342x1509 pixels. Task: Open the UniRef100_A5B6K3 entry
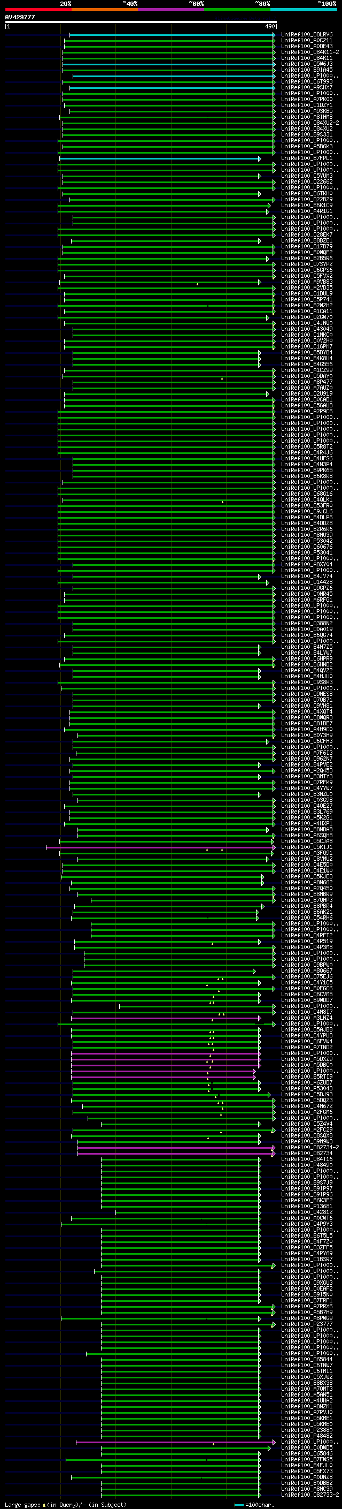pos(306,146)
